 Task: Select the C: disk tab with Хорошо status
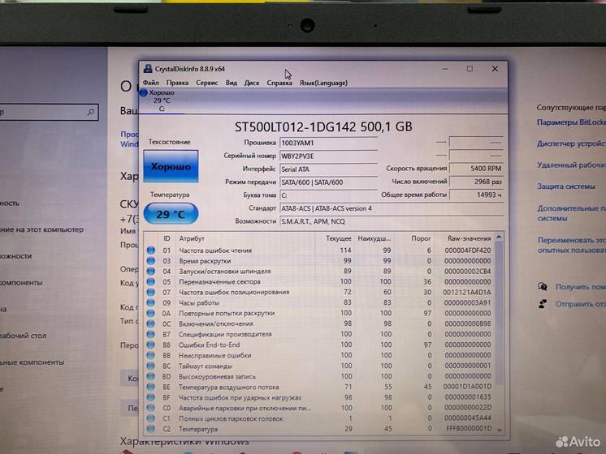point(161,101)
